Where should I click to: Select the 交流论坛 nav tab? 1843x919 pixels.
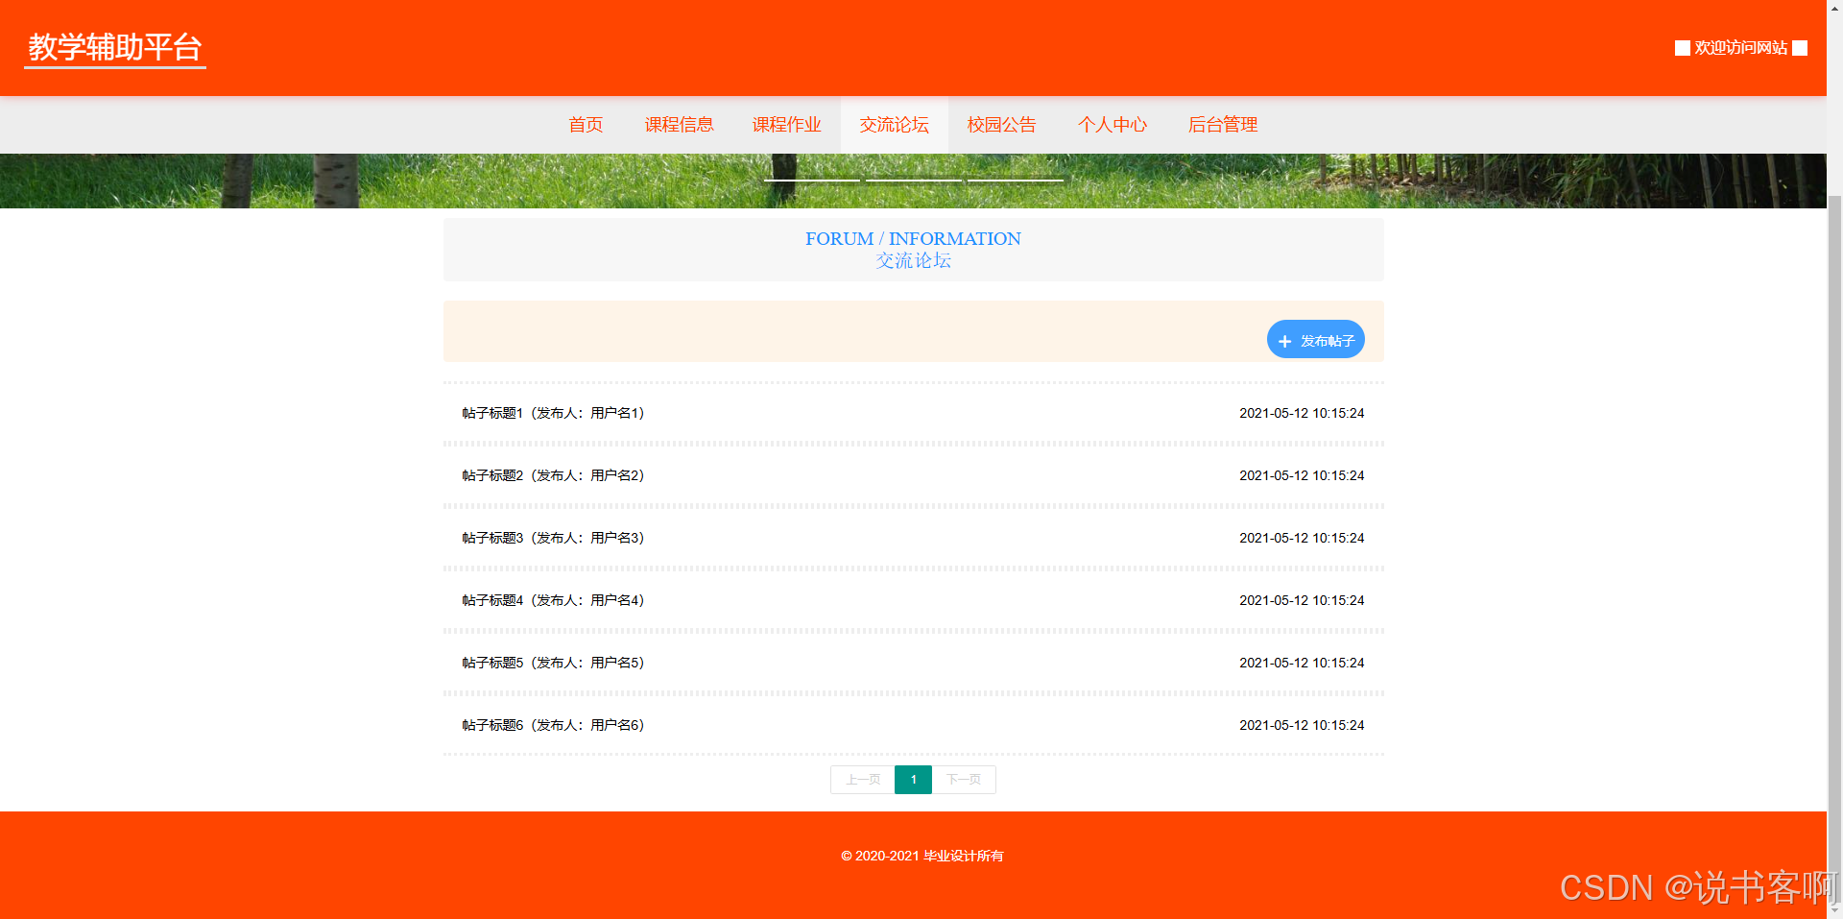[x=895, y=125]
